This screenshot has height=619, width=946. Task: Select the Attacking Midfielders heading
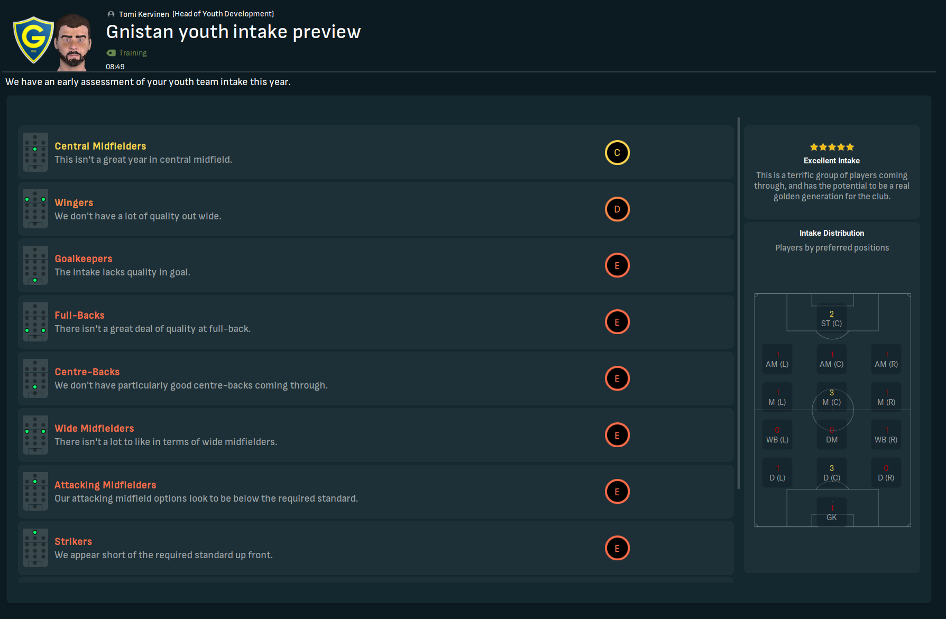tap(106, 485)
